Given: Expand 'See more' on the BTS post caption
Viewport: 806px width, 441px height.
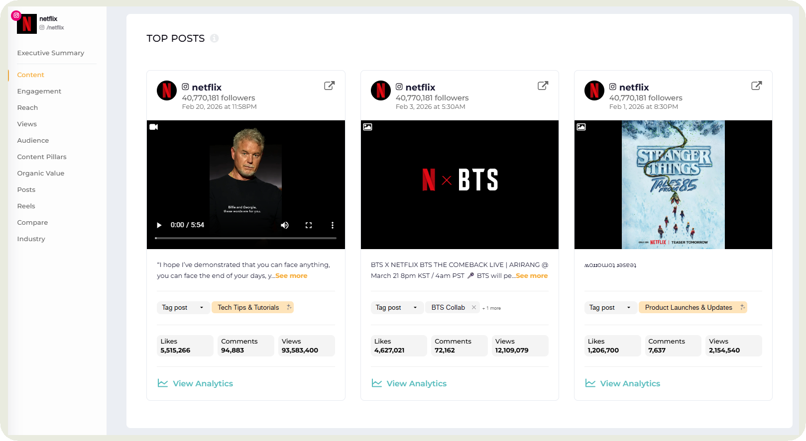Looking at the screenshot, I should (x=532, y=276).
